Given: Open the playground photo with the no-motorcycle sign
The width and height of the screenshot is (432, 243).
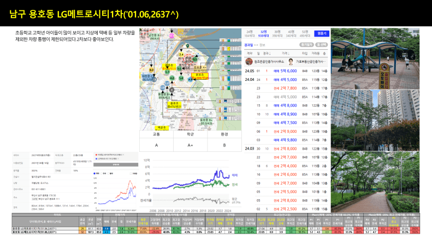Looking at the screenshot, I should [x=375, y=58].
